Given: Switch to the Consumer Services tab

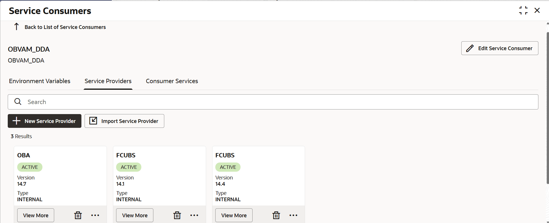Looking at the screenshot, I should click(172, 81).
